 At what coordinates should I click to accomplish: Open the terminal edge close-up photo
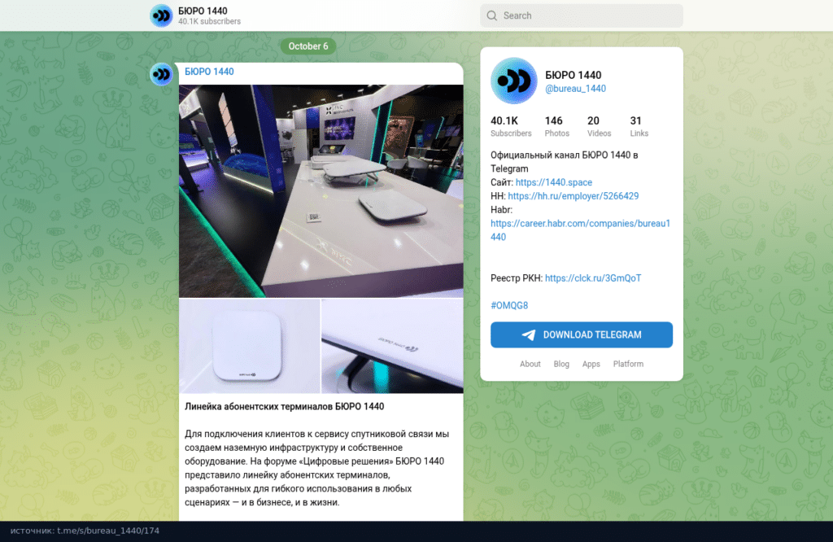393,346
